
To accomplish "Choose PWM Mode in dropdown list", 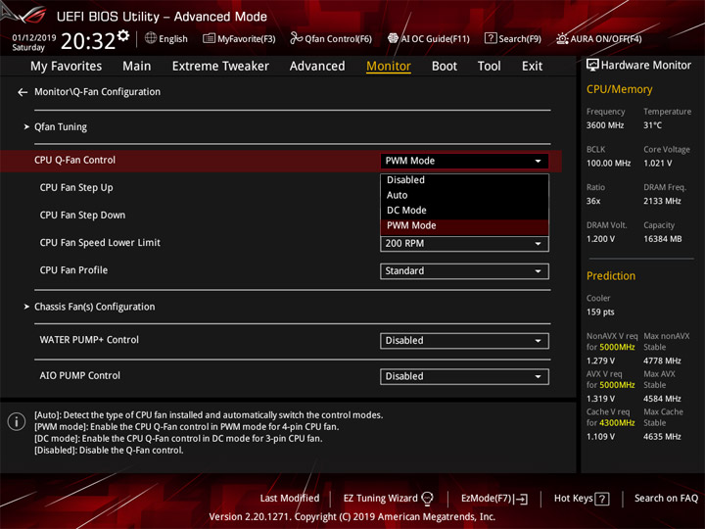I will click(464, 226).
